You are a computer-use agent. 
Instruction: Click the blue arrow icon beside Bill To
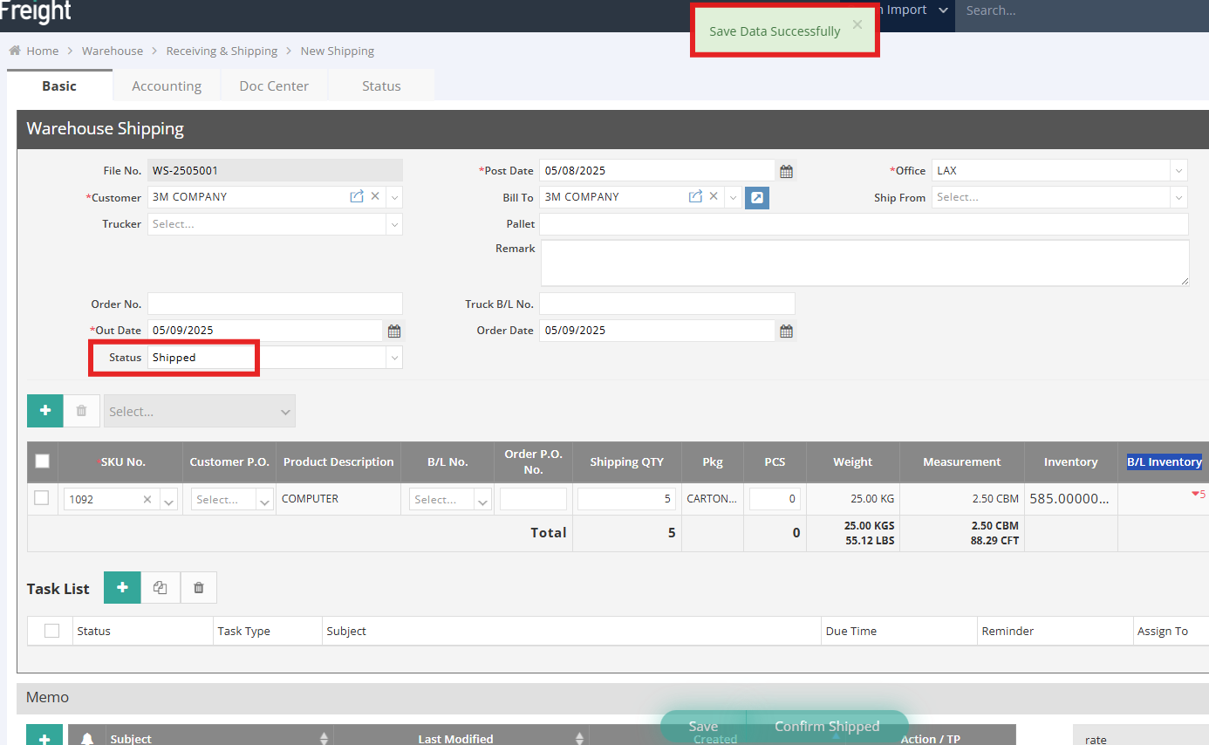coord(757,198)
